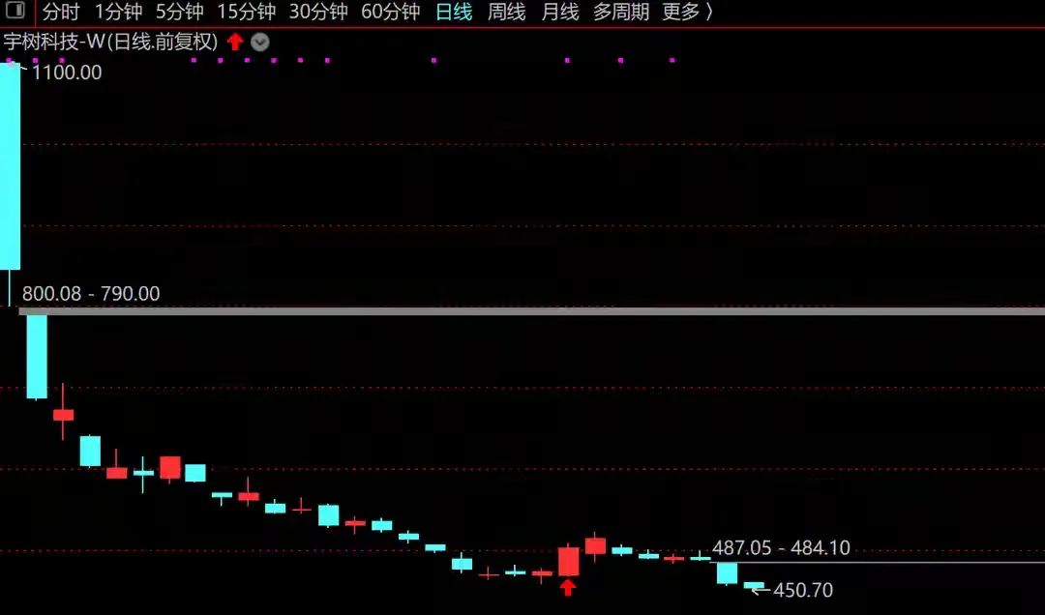Select the gray gap line at 800.08
This screenshot has width=1045, height=615.
pos(531,311)
